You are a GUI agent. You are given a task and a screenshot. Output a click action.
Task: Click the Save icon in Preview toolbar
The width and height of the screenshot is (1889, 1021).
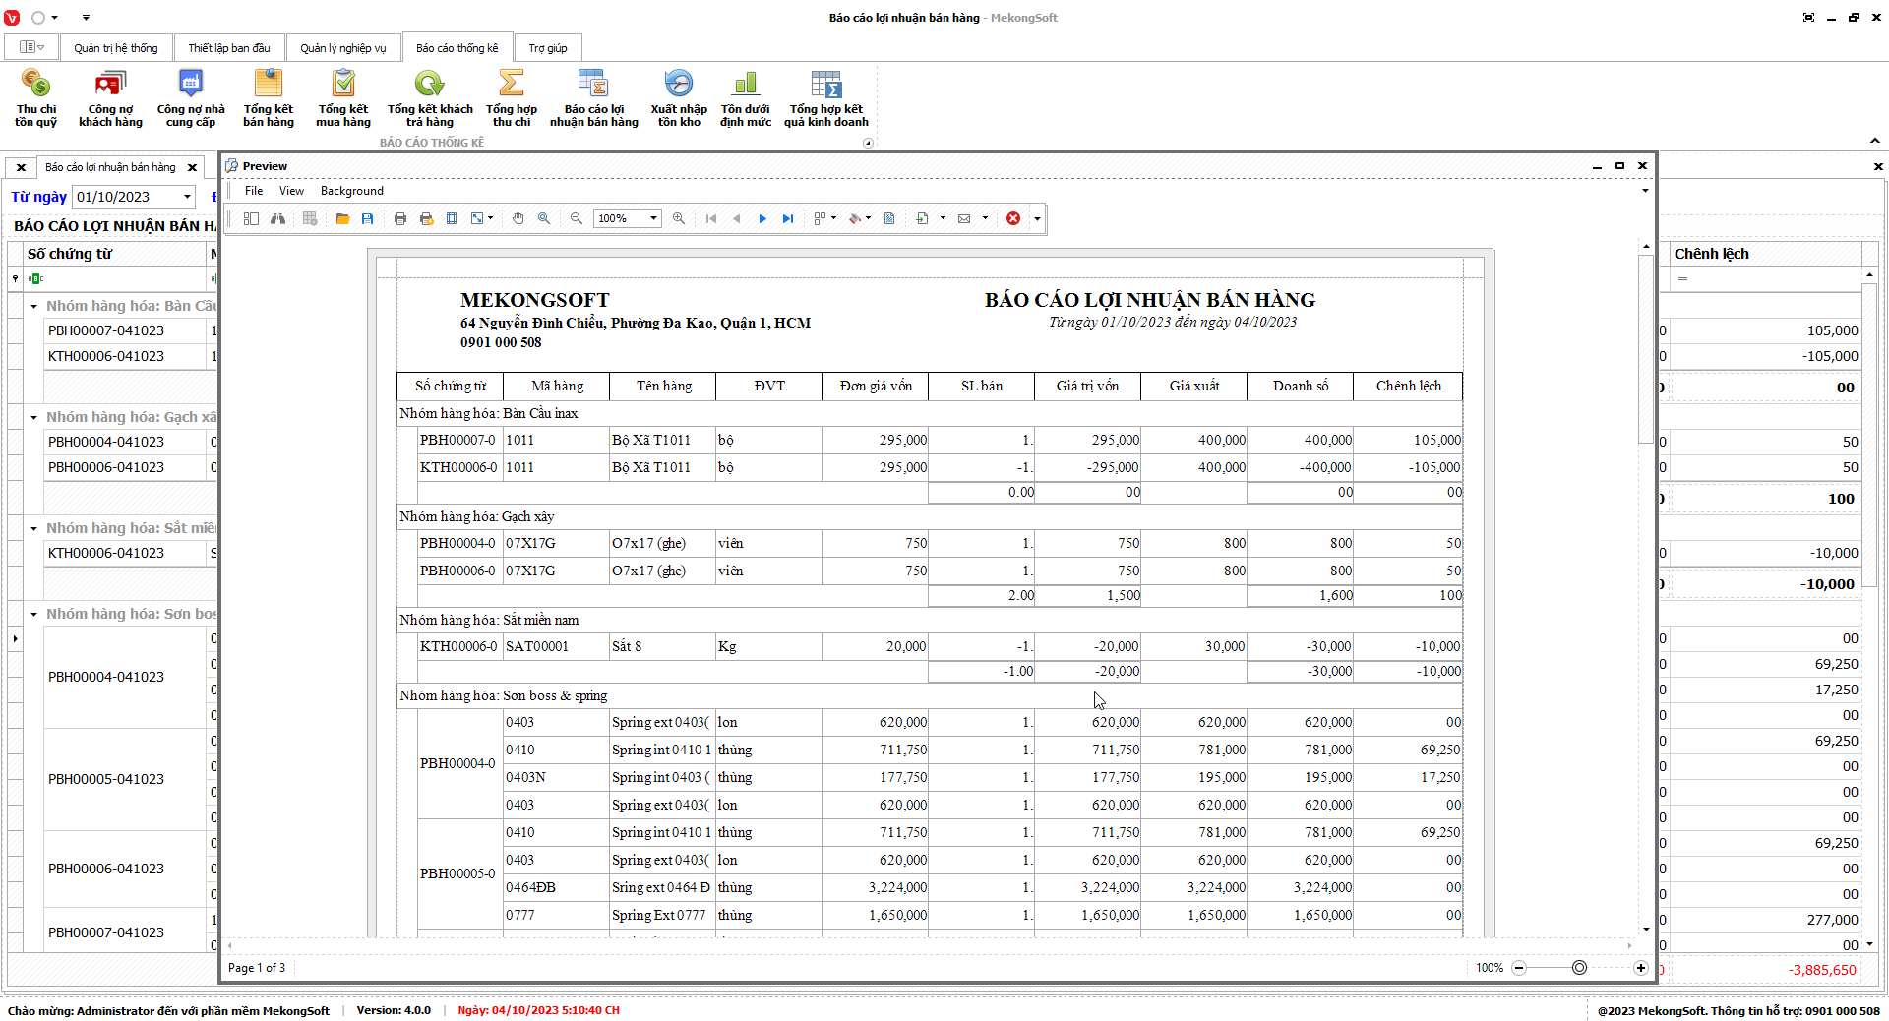pos(367,218)
